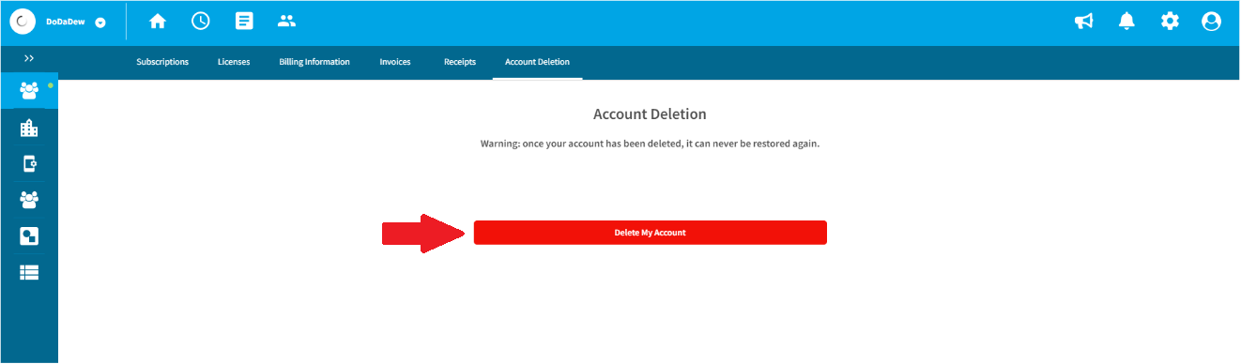Open the Receipts tab
1241x364 pixels.
pos(460,62)
